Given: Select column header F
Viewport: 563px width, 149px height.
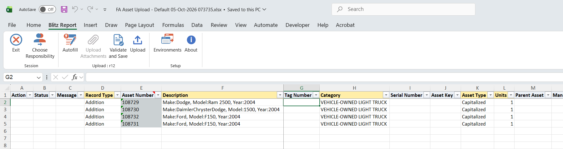Looking at the screenshot, I should (x=222, y=88).
